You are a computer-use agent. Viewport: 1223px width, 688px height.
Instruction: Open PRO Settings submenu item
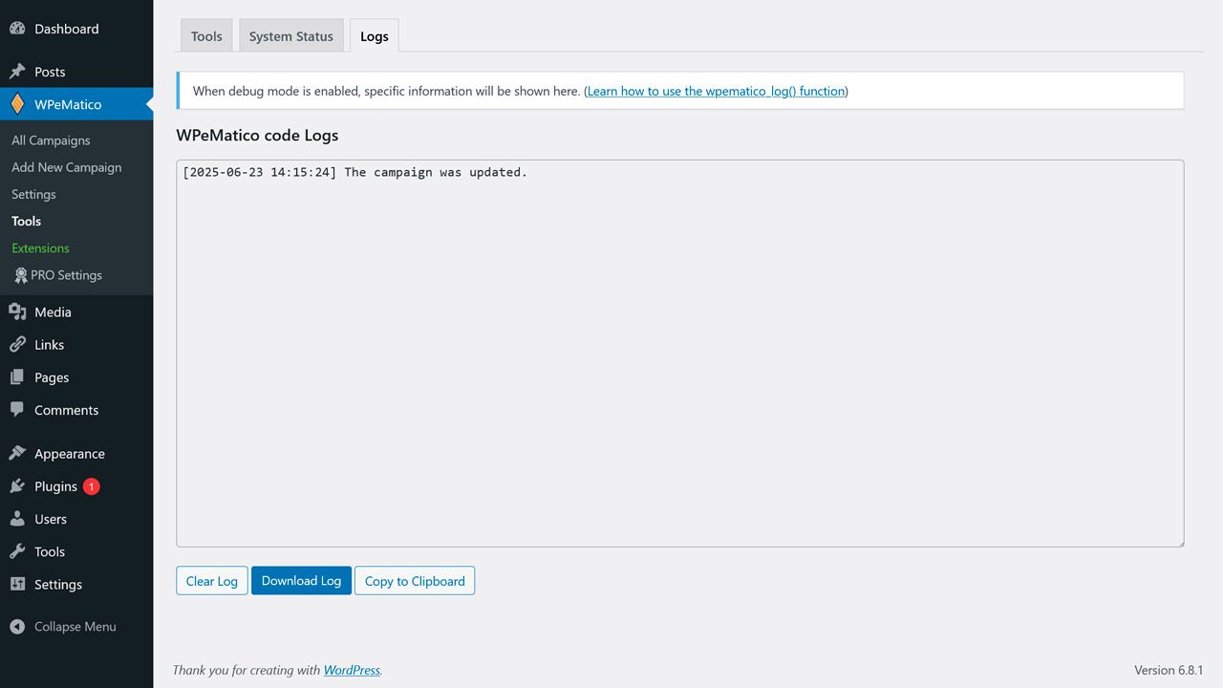click(66, 275)
